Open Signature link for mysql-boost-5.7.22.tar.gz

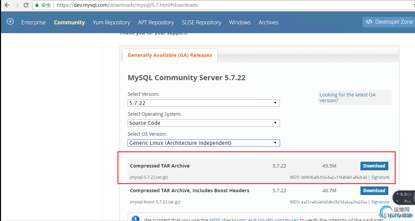point(380,202)
